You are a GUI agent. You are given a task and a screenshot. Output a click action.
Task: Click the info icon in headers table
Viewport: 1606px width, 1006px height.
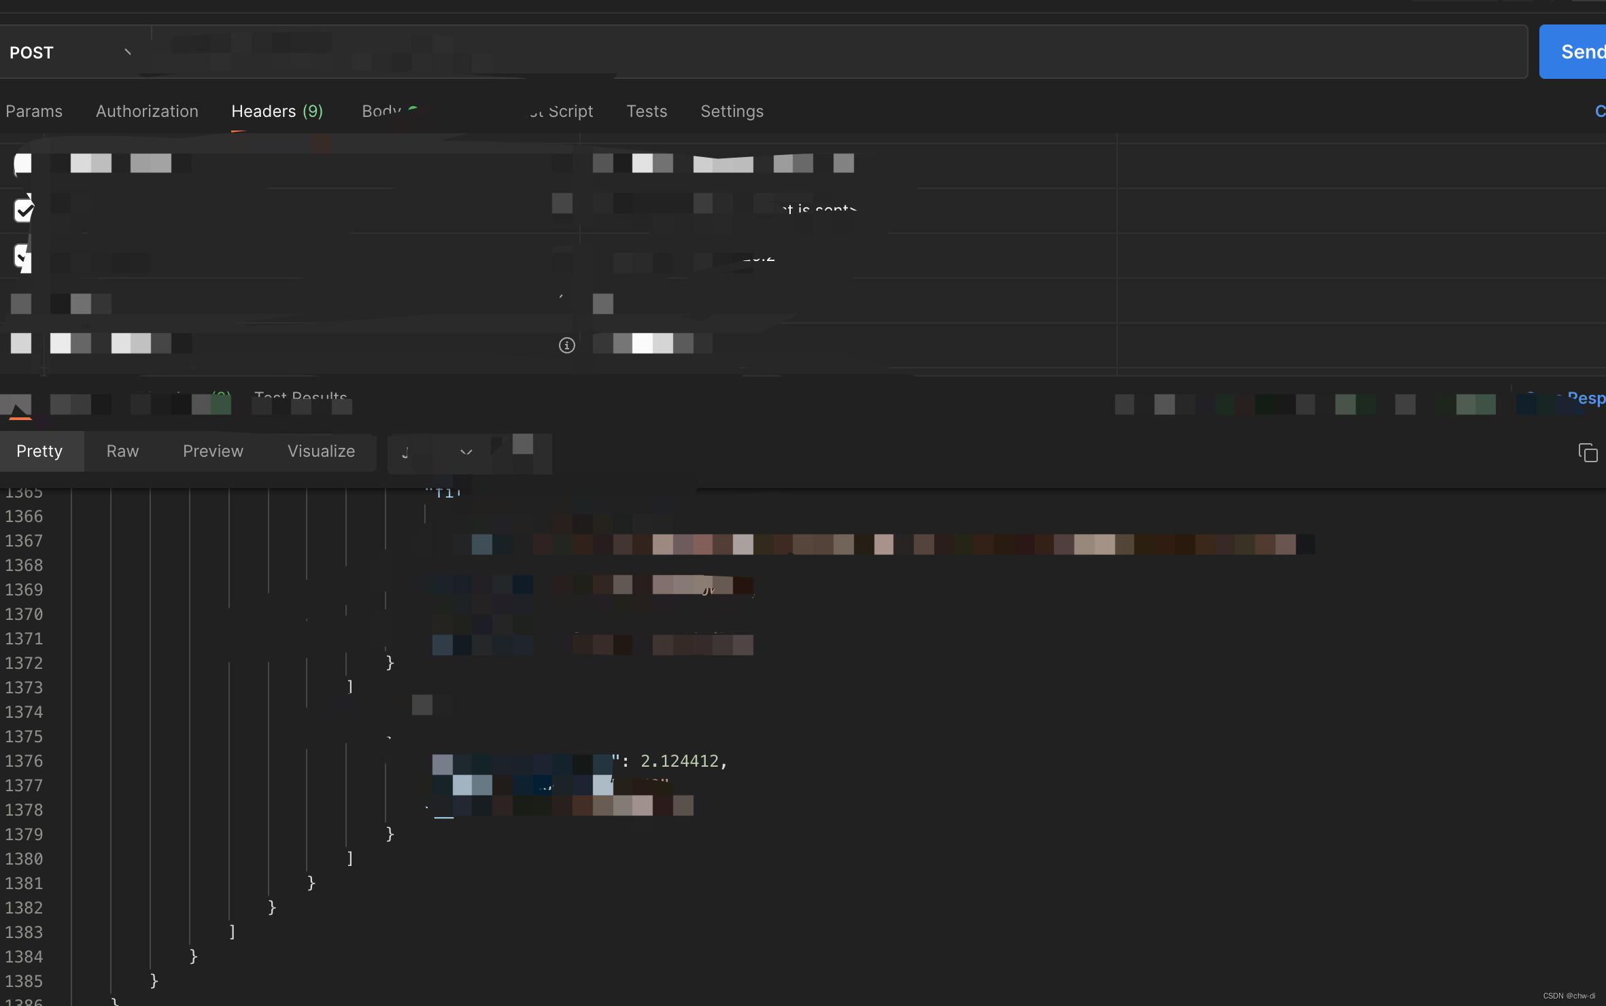click(x=566, y=345)
